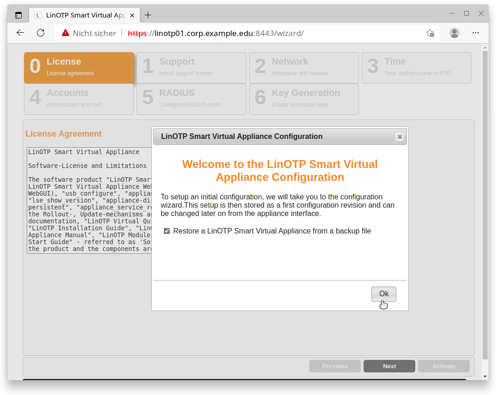Image resolution: width=496 pixels, height=395 pixels.
Task: Open the browser profile icon
Action: [x=454, y=33]
